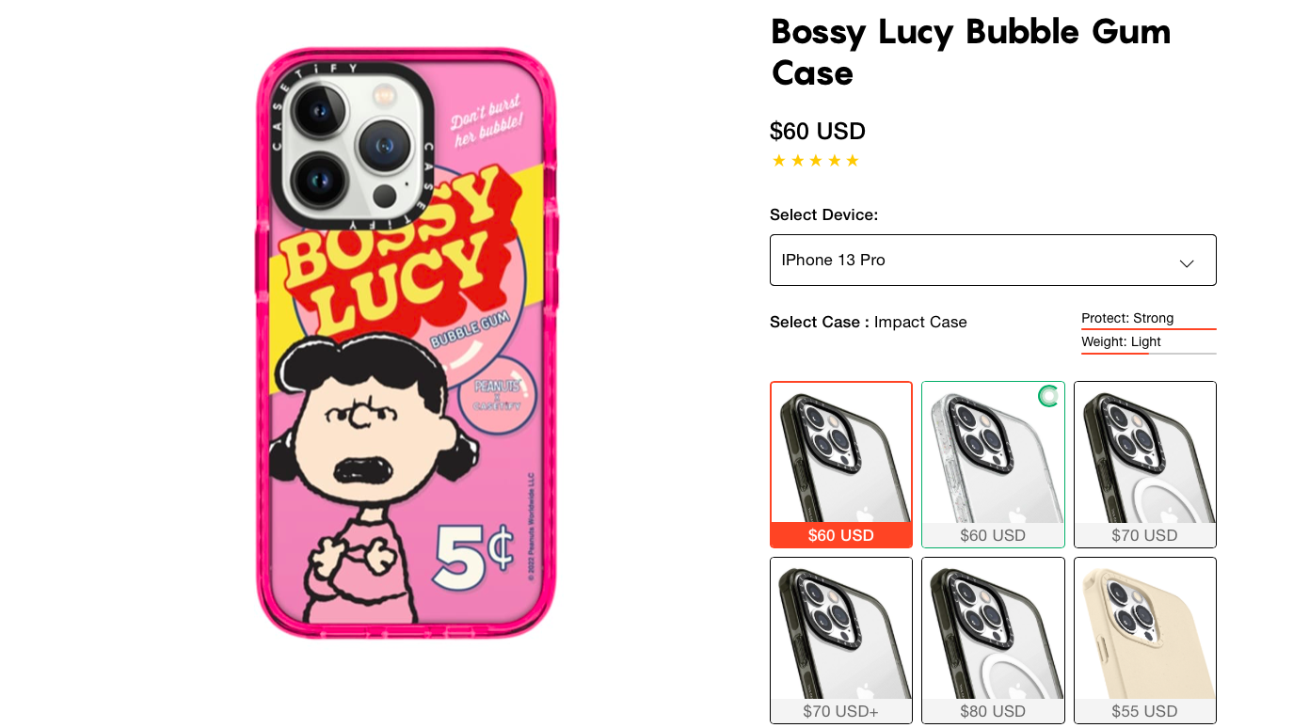
Task: Click the green circular badge icon on clear case
Action: [1048, 396]
